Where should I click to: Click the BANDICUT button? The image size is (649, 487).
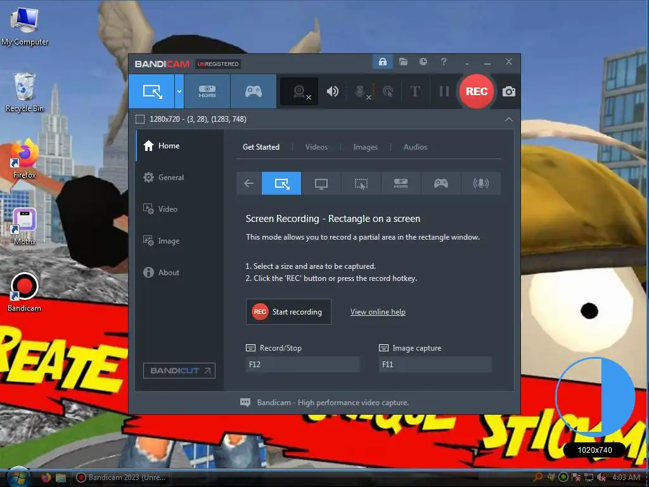coord(179,370)
